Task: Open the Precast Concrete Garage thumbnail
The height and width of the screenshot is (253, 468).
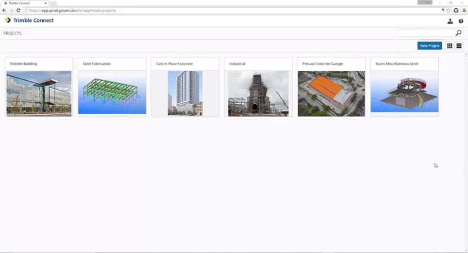Action: (331, 94)
